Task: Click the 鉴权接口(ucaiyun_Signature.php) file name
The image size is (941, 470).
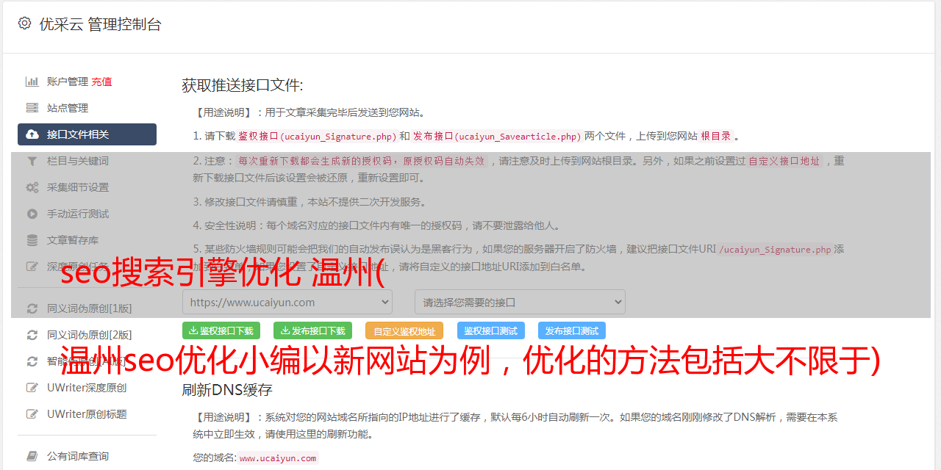Action: point(318,137)
